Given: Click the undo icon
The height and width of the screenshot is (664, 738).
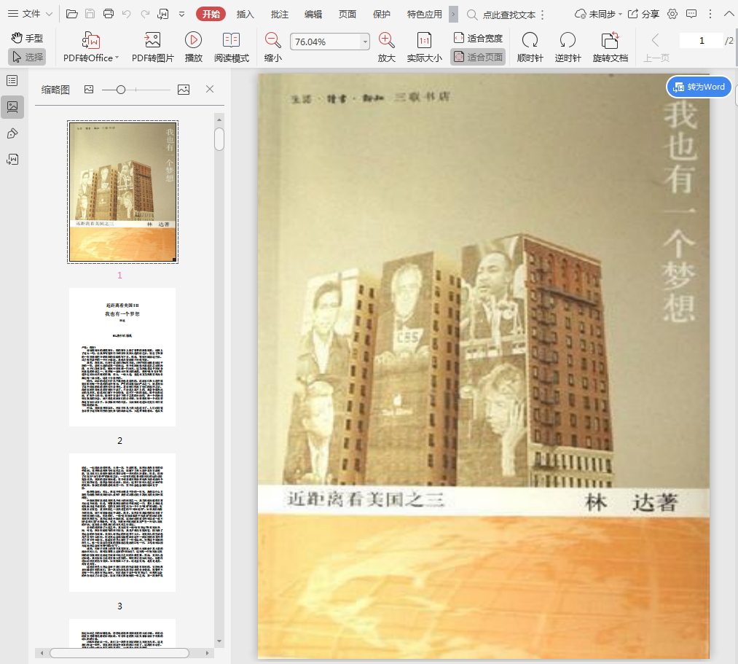Looking at the screenshot, I should pyautogui.click(x=126, y=14).
